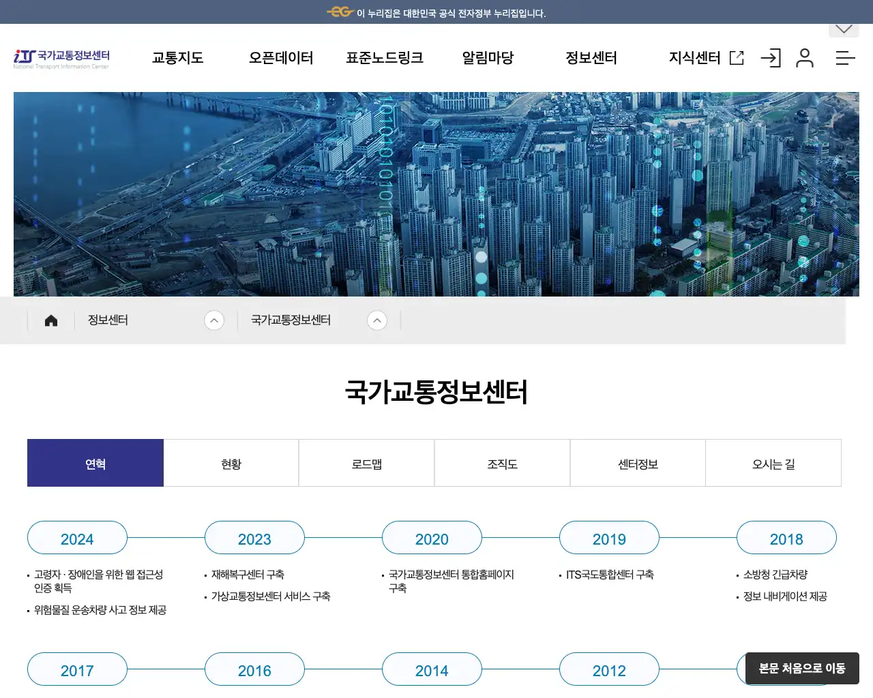Click the login arrow icon in header
Image resolution: width=873 pixels, height=698 pixels.
coord(771,58)
